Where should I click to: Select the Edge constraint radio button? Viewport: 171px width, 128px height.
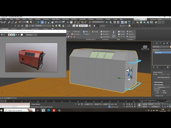pos(162,91)
